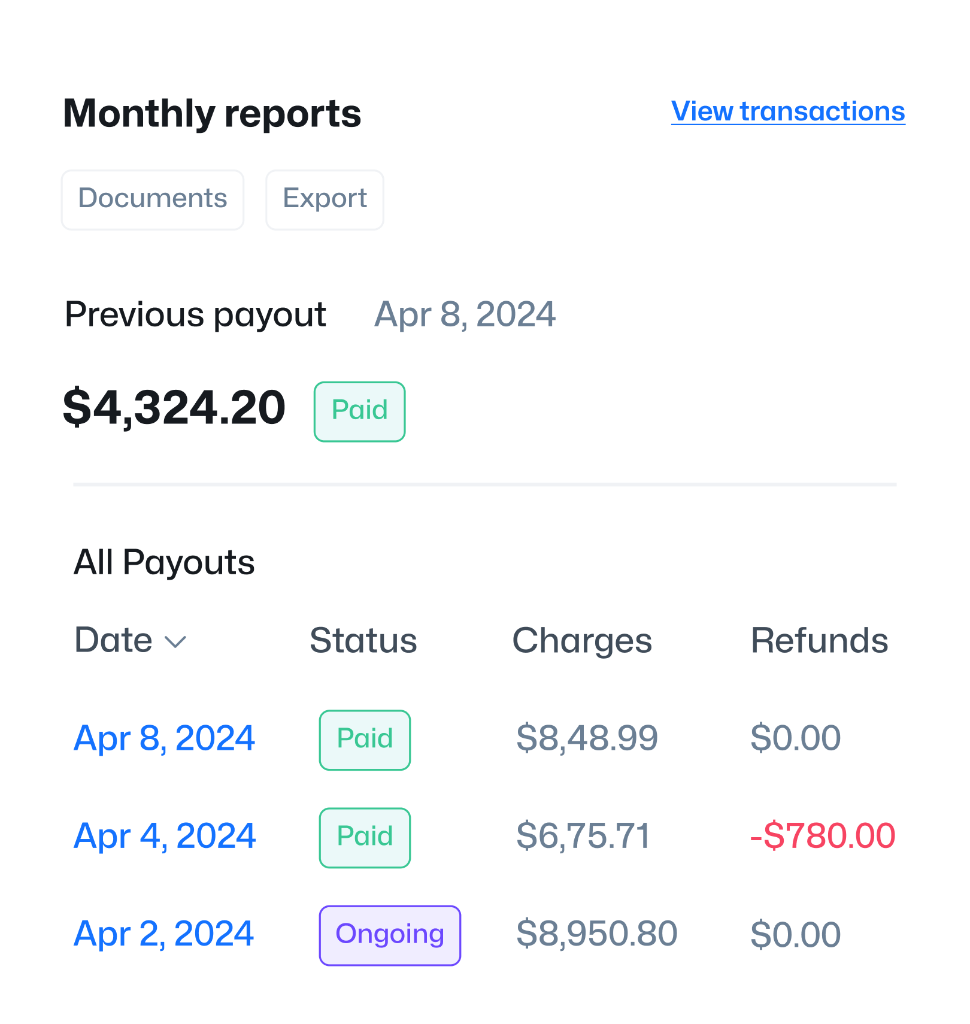Select the Paid status on the Apr 4 row
This screenshot has width=970, height=1024.
pos(364,837)
